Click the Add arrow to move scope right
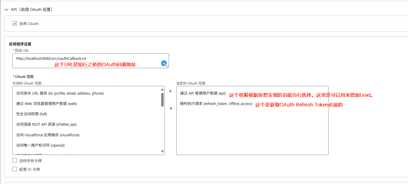 (170, 91)
